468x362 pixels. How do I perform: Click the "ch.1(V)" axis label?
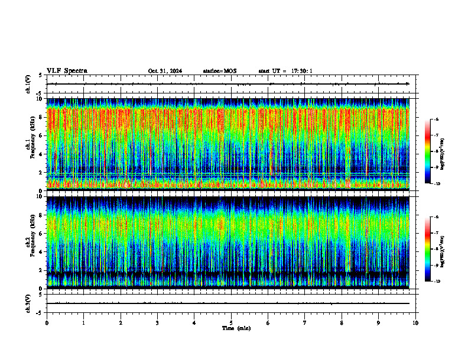28,84
